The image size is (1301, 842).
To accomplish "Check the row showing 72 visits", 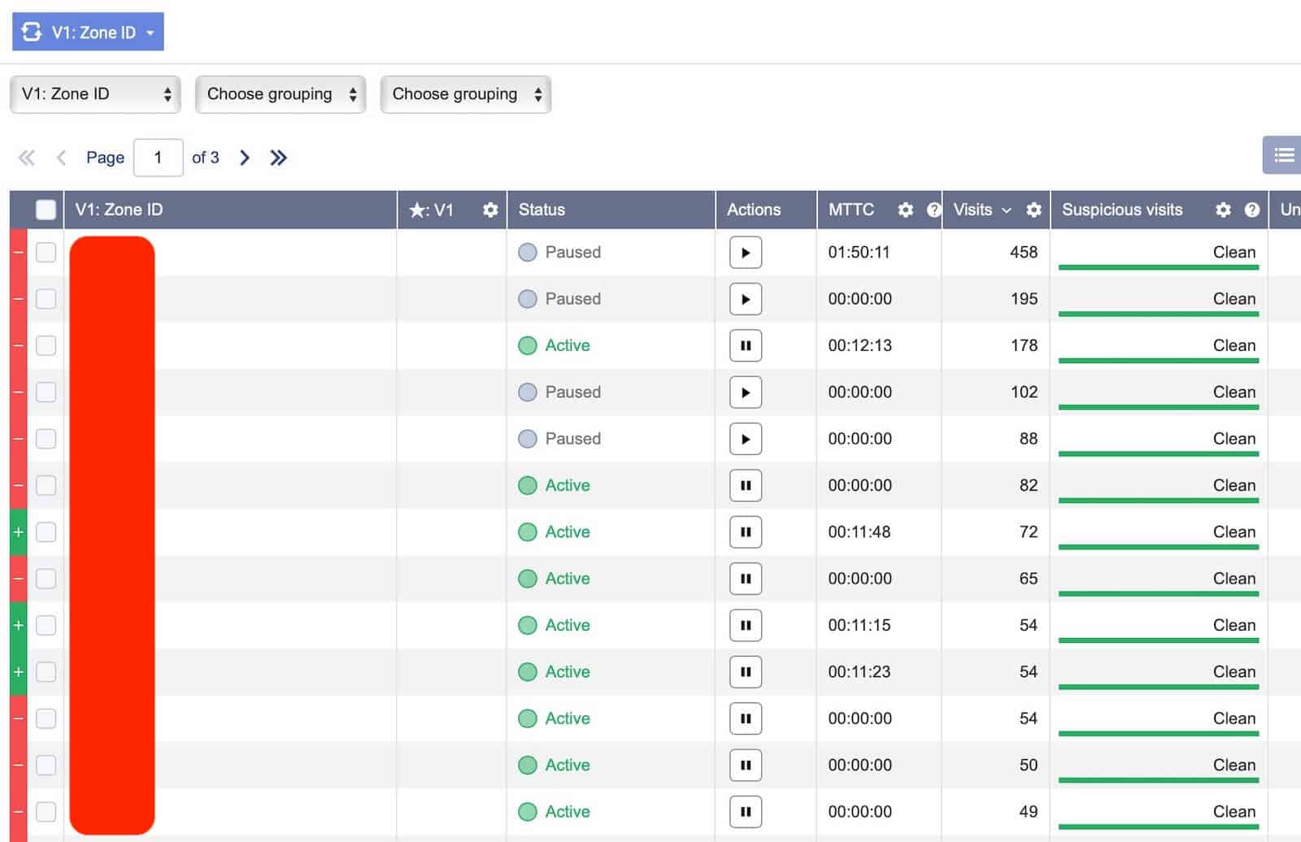I will pos(46,532).
